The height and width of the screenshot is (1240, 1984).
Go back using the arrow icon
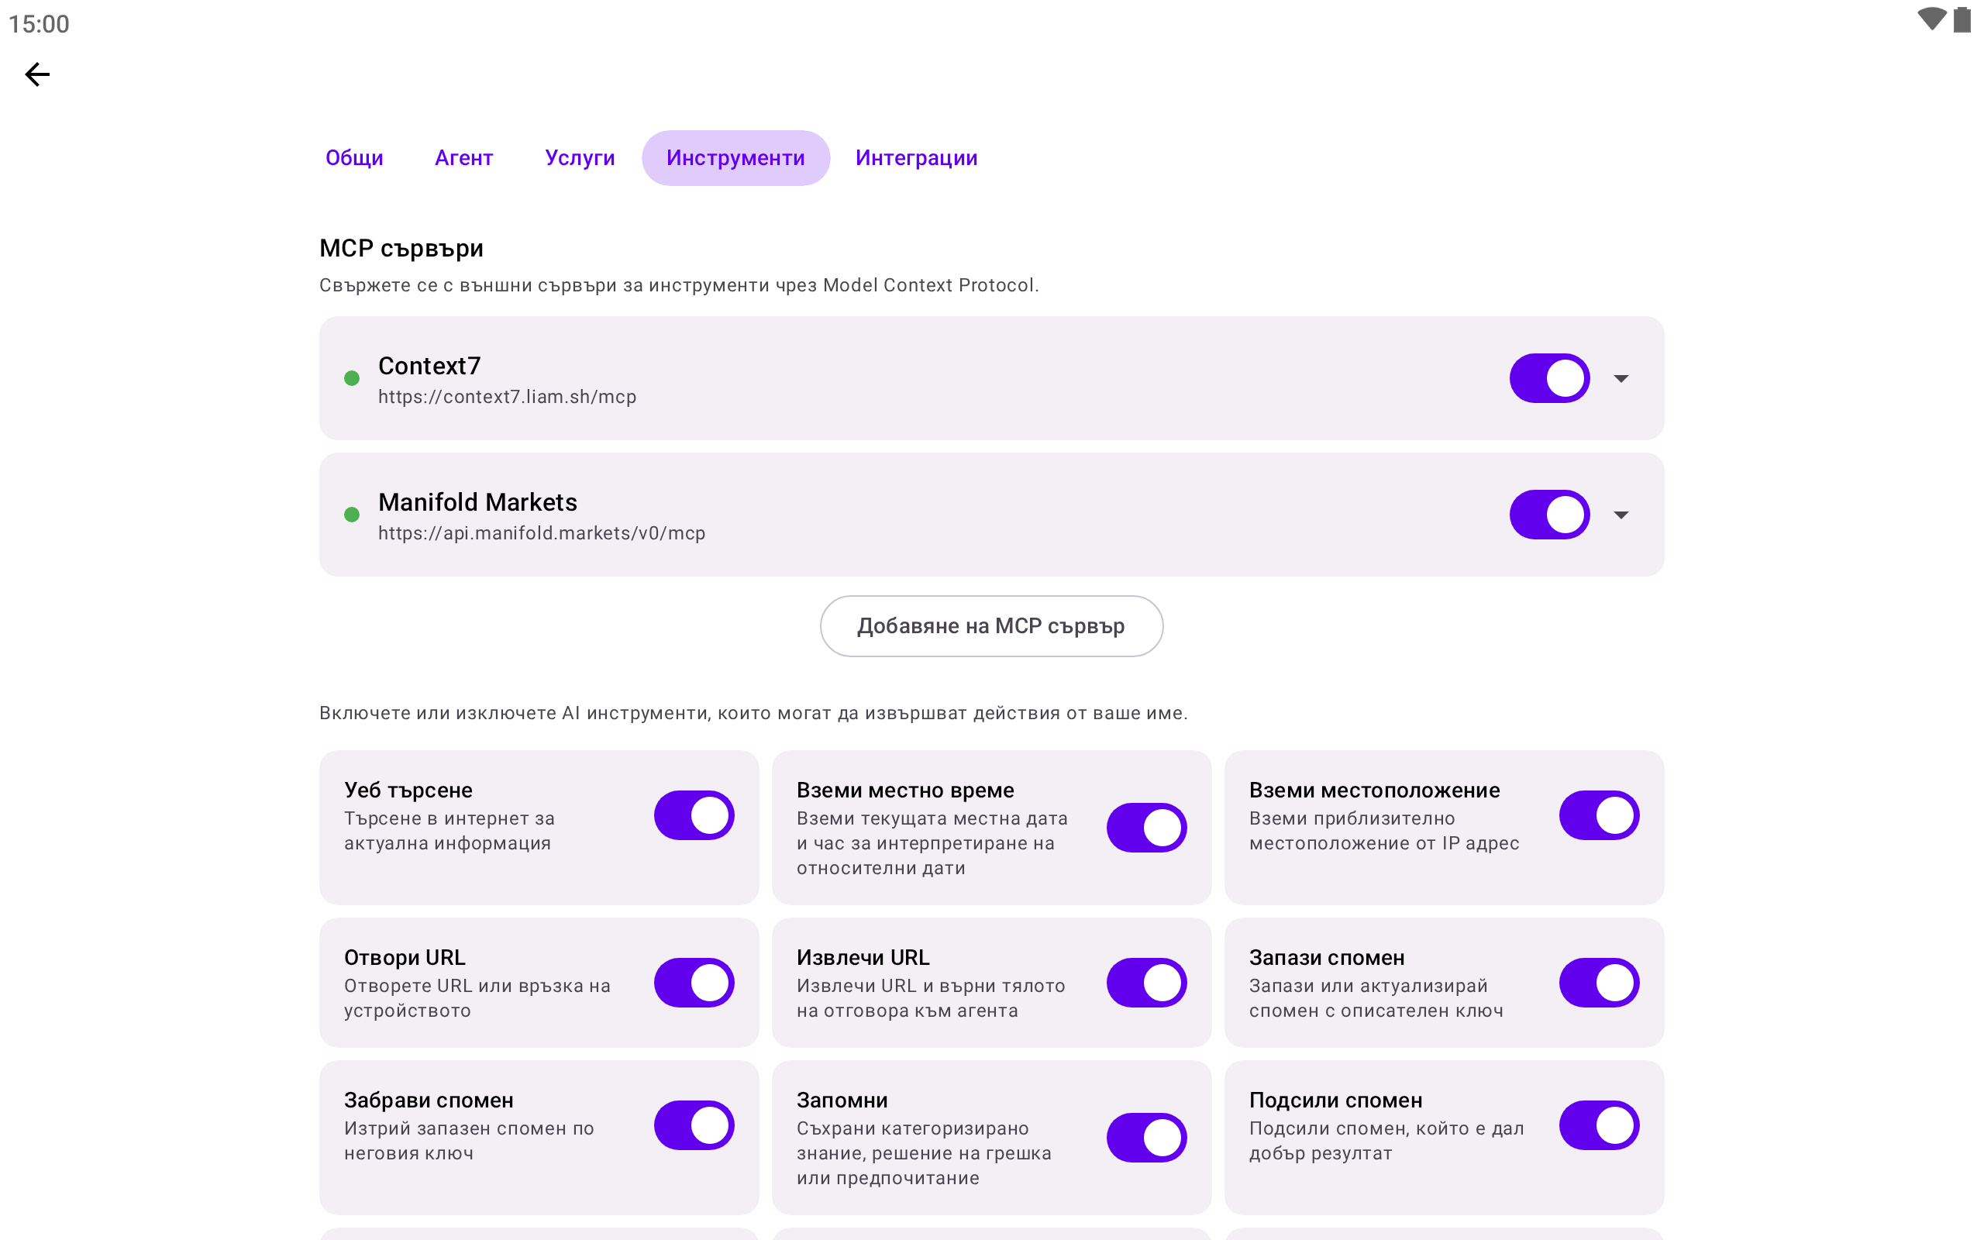coord(37,74)
